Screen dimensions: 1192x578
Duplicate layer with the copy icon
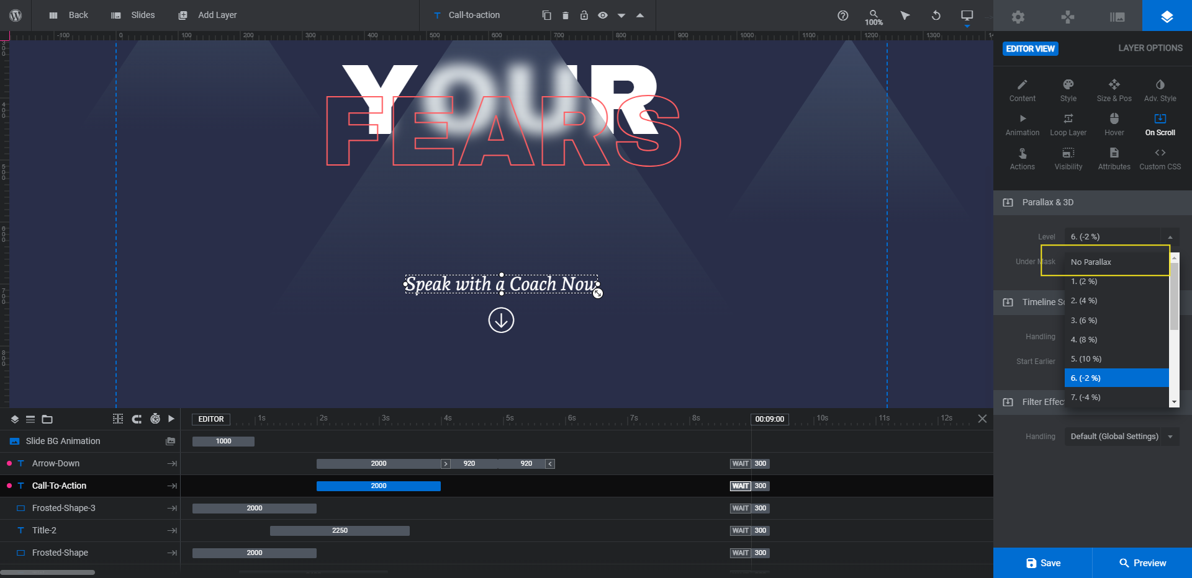pos(546,15)
